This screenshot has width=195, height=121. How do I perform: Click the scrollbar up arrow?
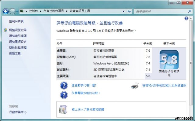(191, 18)
